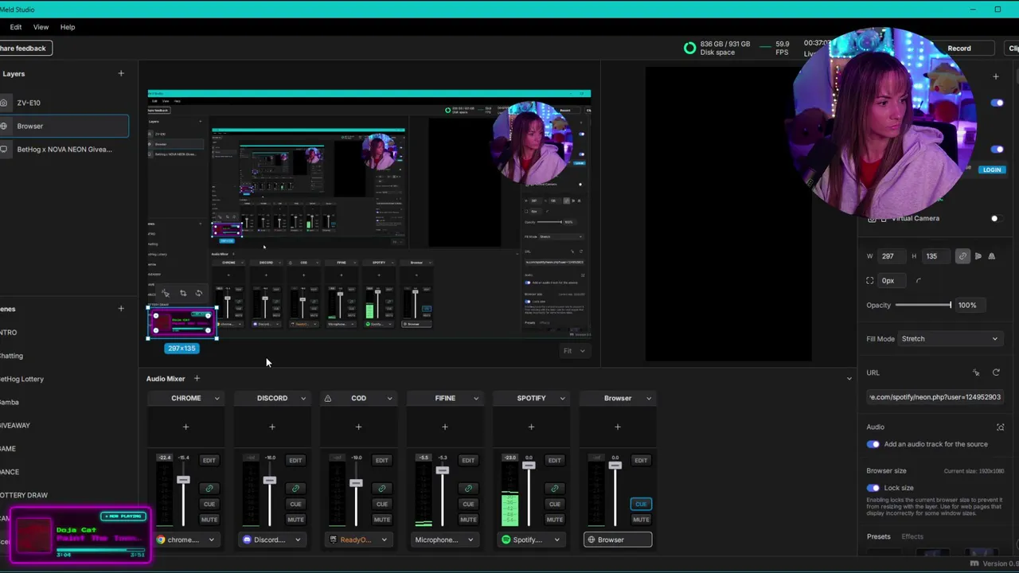This screenshot has width=1019, height=573.
Task: Toggle CUE on the DISCORD channel
Action: [295, 504]
